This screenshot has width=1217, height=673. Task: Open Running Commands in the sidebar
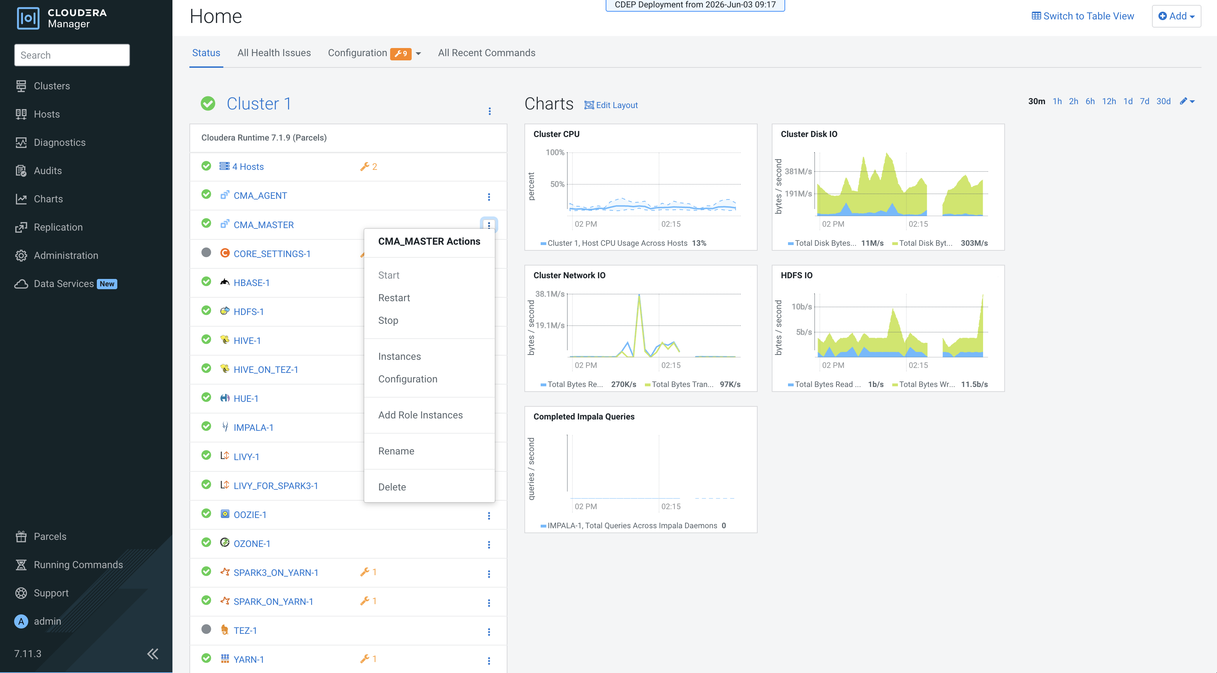pos(78,565)
